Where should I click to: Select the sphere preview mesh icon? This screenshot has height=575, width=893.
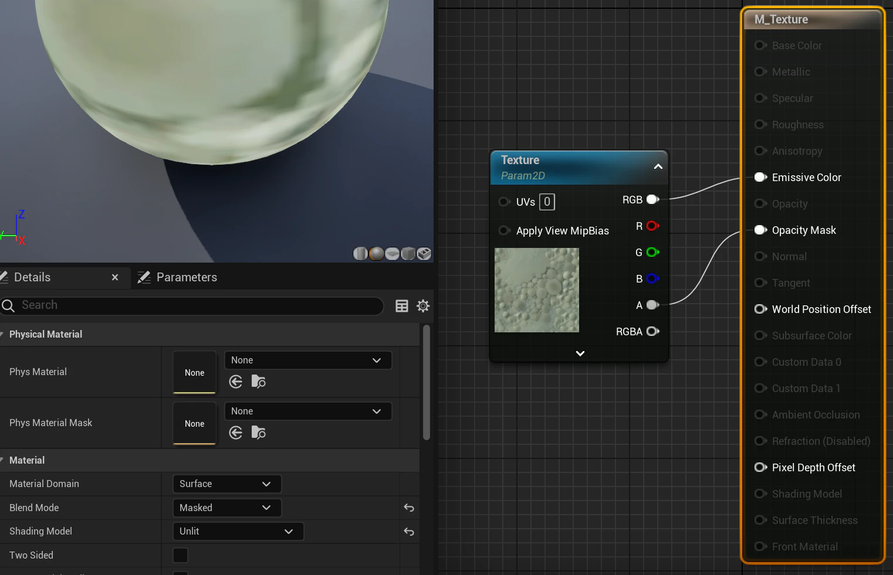click(x=376, y=253)
